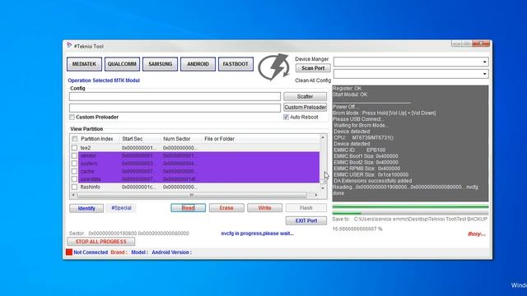Click the File or Folder column header

point(220,139)
